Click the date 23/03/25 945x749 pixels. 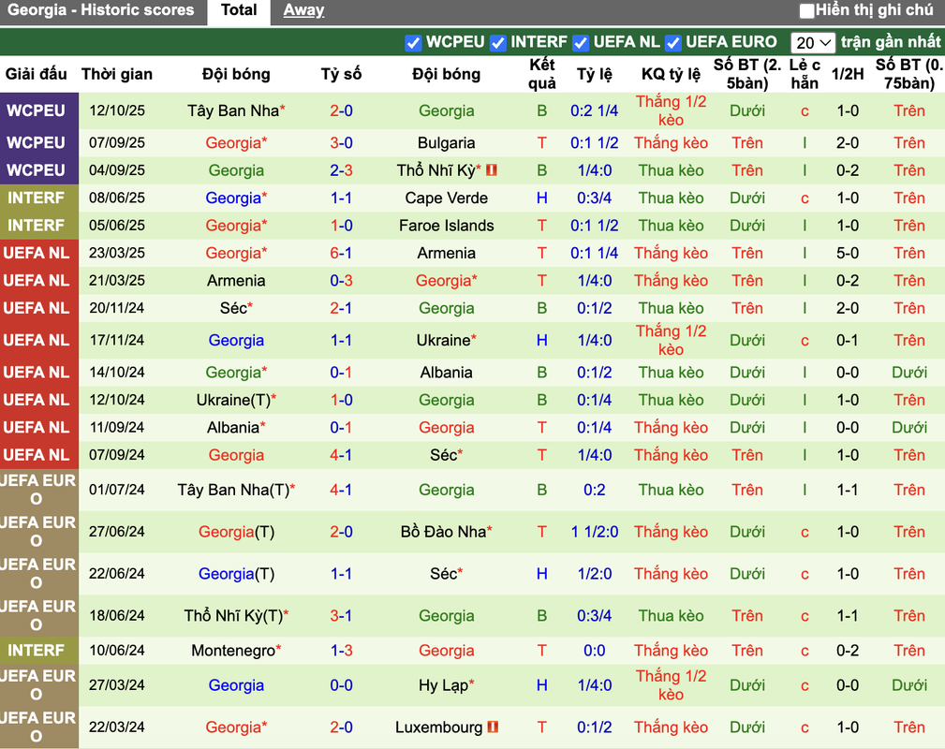pos(117,253)
